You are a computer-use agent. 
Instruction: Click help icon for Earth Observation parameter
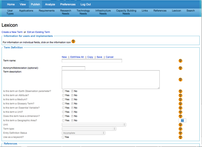pyautogui.click(x=180, y=91)
